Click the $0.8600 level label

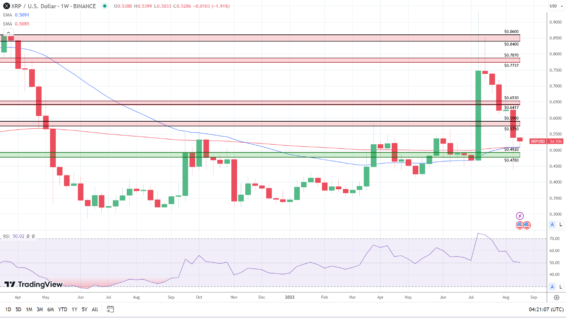[511, 32]
